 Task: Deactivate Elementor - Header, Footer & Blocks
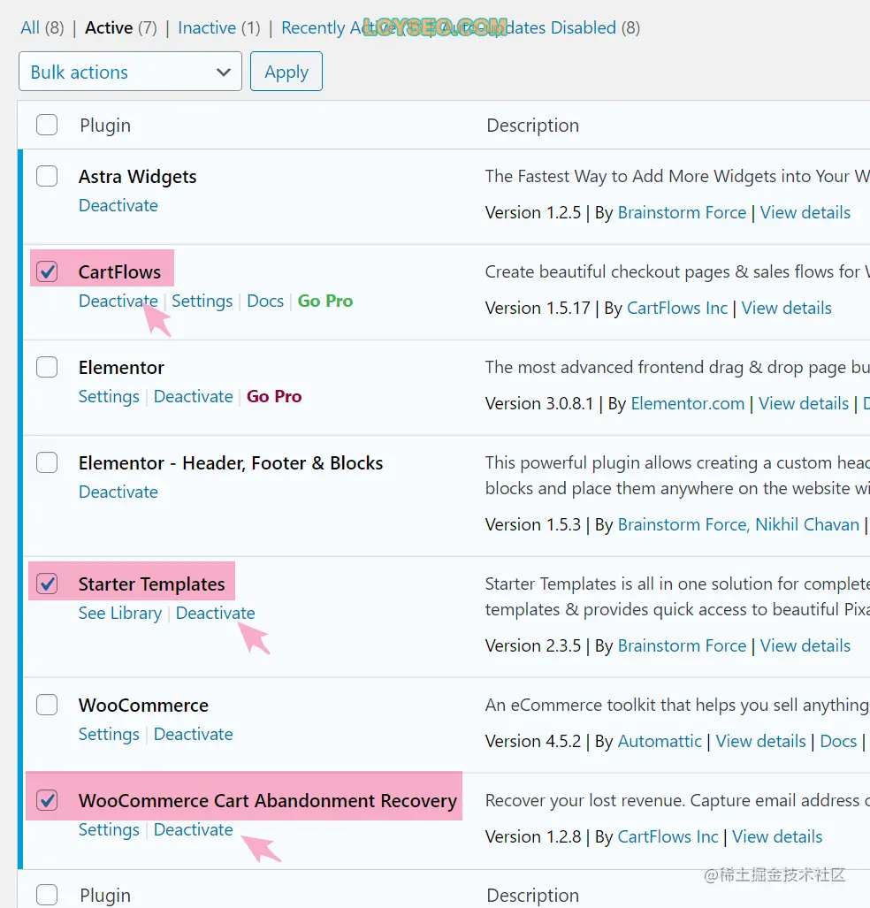(x=118, y=492)
